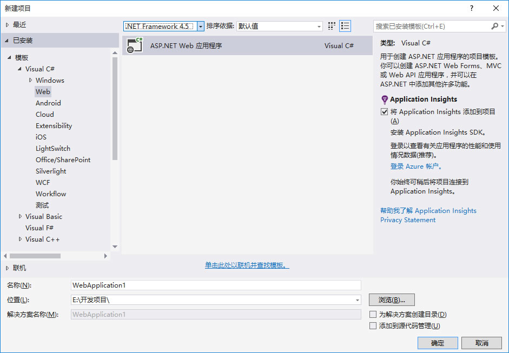Image resolution: width=509 pixels, height=353 pixels.
Task: Click the 取消 button
Action: pyautogui.click(x=482, y=343)
